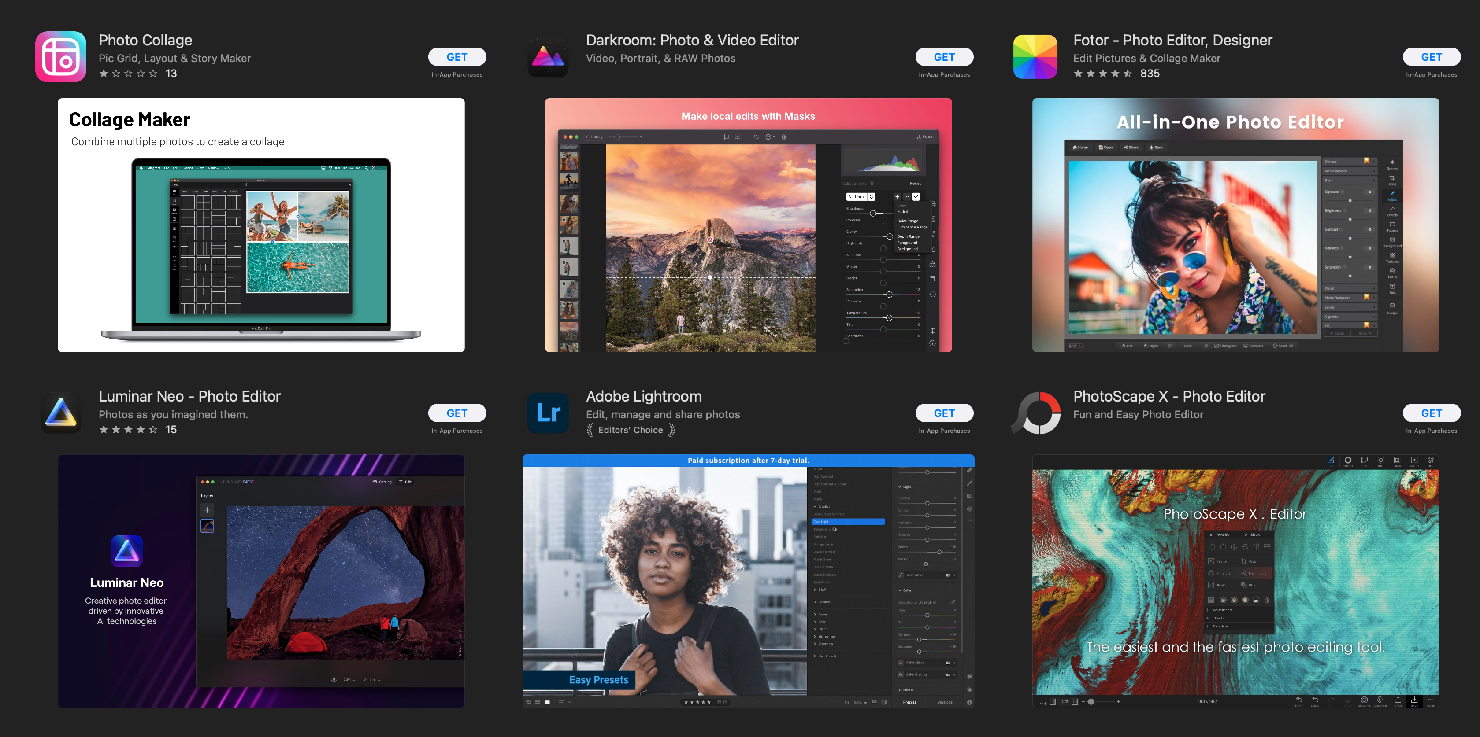Click Fotor star rating showing 835
This screenshot has width=1480, height=737.
pos(1116,74)
